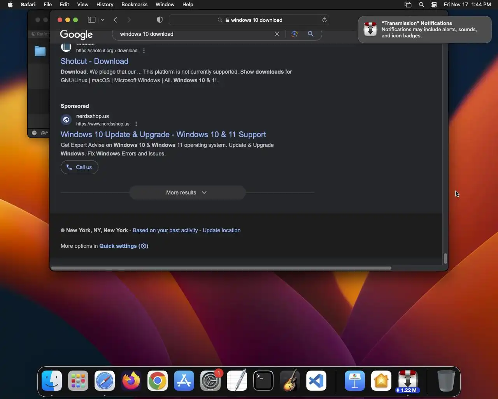Click the vertical scrollbar thumb in Safari
Screen dimensions: 498x399
(x=445, y=258)
